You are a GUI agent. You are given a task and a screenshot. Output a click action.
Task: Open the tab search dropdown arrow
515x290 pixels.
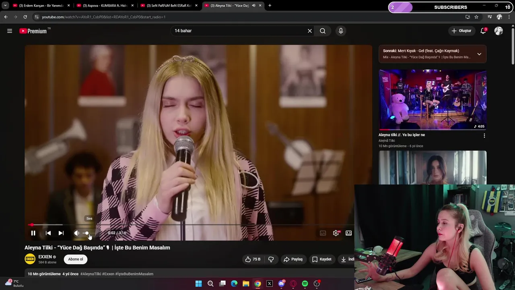click(5, 6)
